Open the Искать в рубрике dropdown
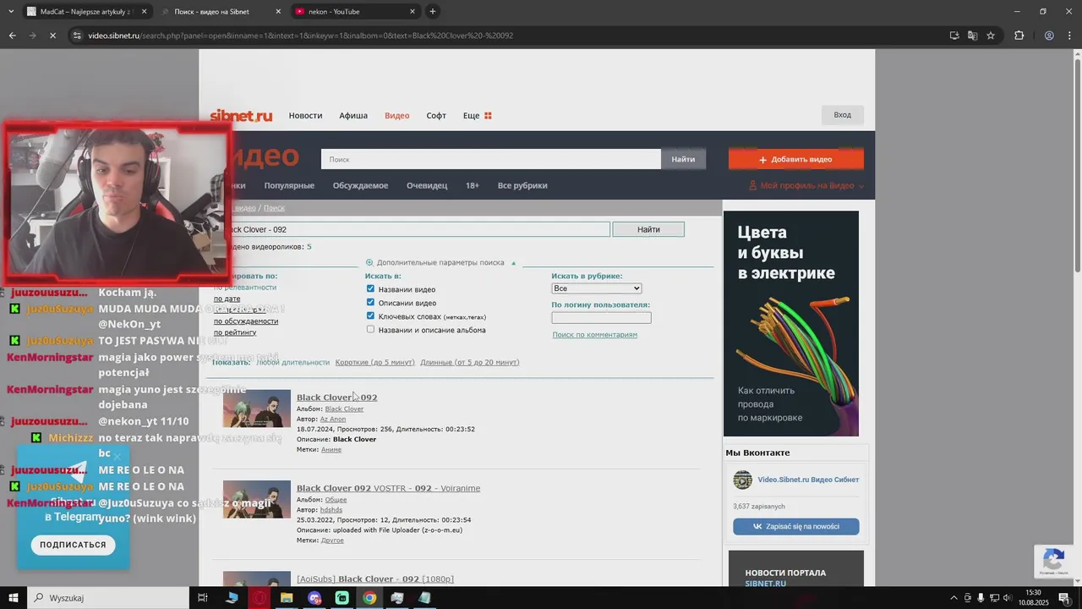 click(597, 288)
